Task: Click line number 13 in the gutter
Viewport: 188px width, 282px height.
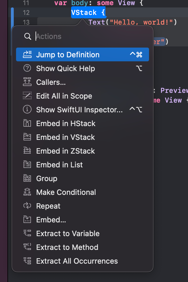Action: coord(26,22)
